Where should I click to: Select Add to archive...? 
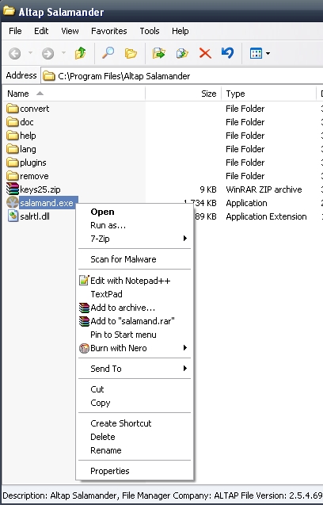135,308
